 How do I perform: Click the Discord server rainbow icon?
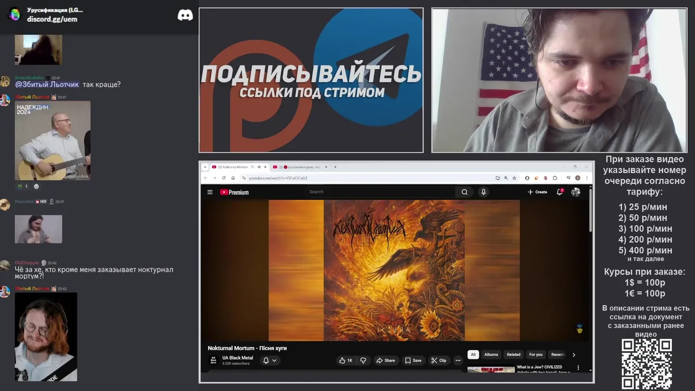point(15,15)
